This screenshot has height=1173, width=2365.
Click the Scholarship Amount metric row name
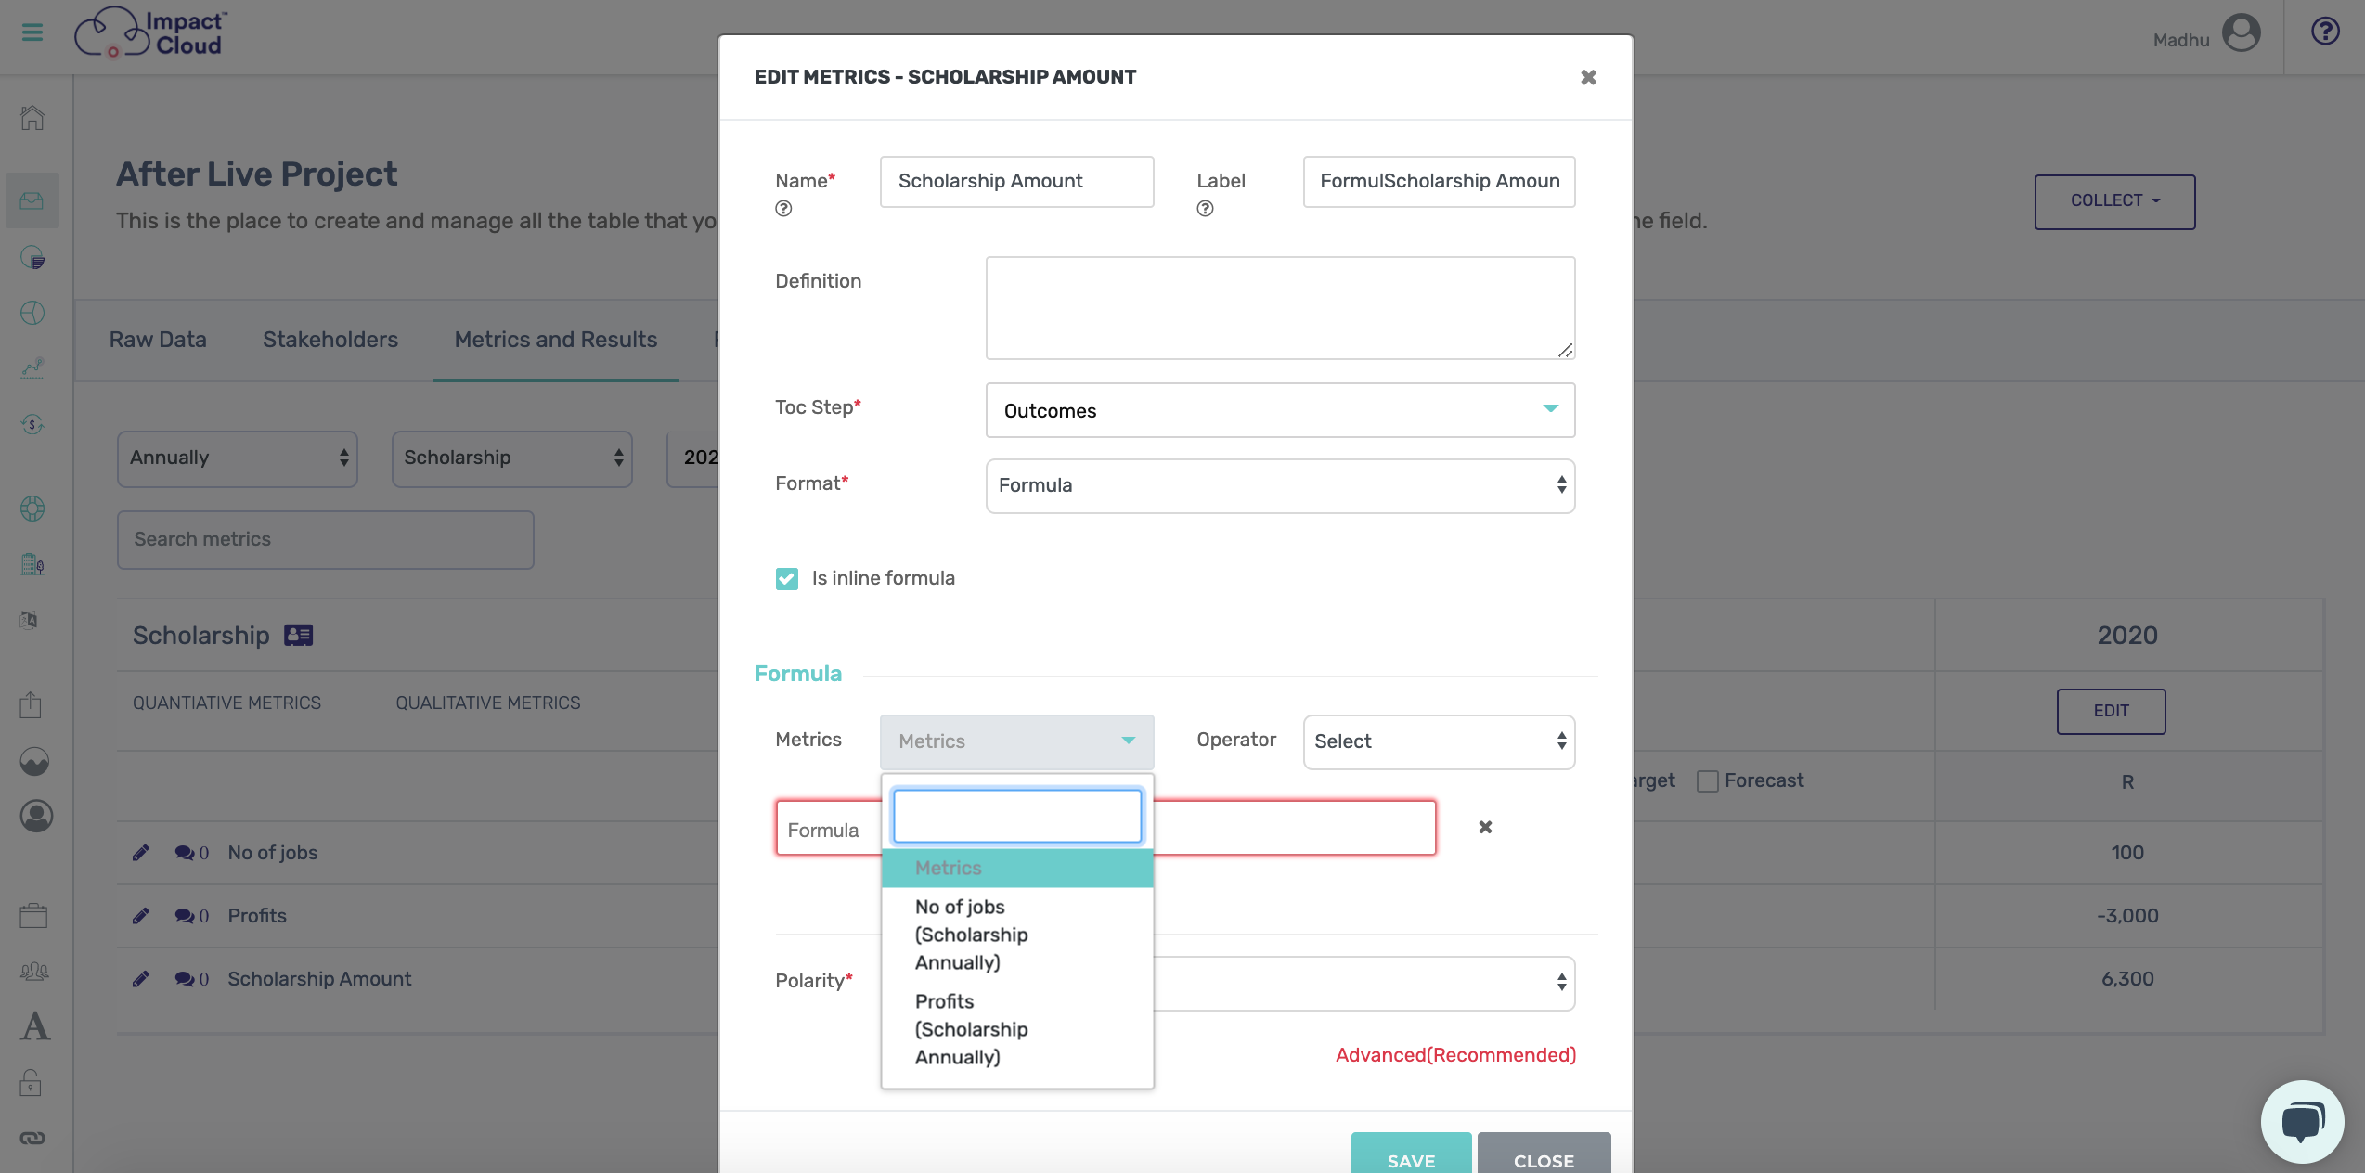point(319,979)
